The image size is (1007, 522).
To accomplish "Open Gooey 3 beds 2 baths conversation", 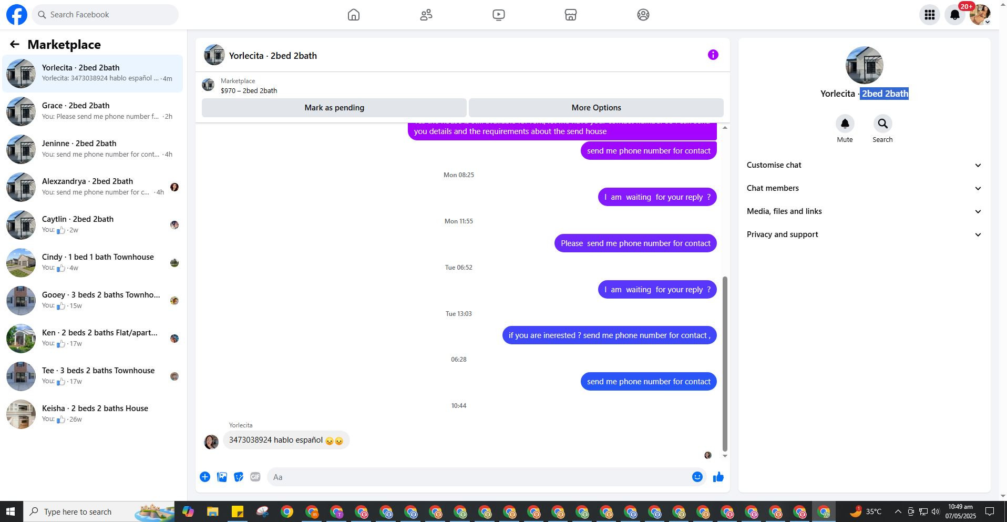I will click(93, 300).
